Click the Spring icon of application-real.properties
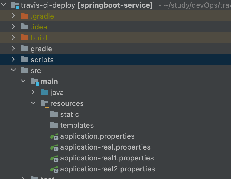 click(54, 147)
